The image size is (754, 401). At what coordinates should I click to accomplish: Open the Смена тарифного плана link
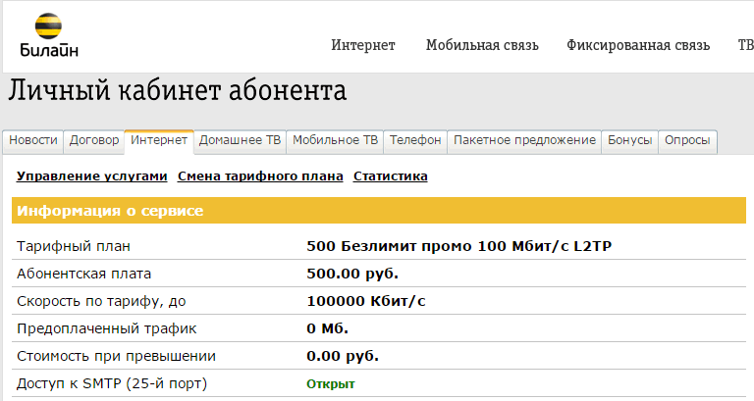click(x=260, y=176)
